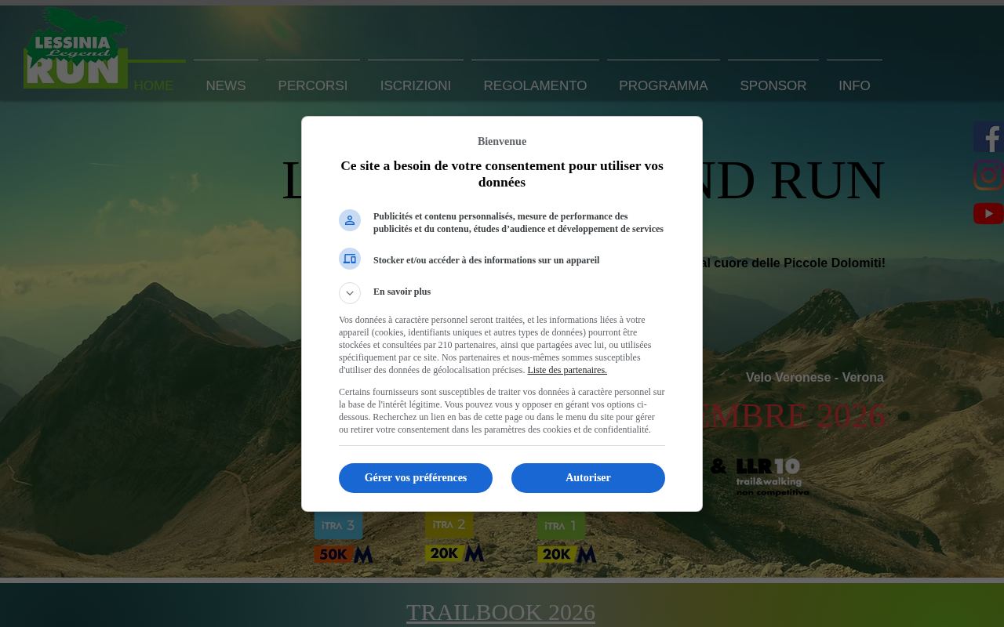Image resolution: width=1004 pixels, height=627 pixels.
Task: Open the Facebook page icon
Action: tap(988, 136)
